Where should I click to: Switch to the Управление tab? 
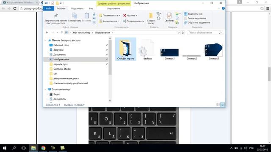pos(113,8)
